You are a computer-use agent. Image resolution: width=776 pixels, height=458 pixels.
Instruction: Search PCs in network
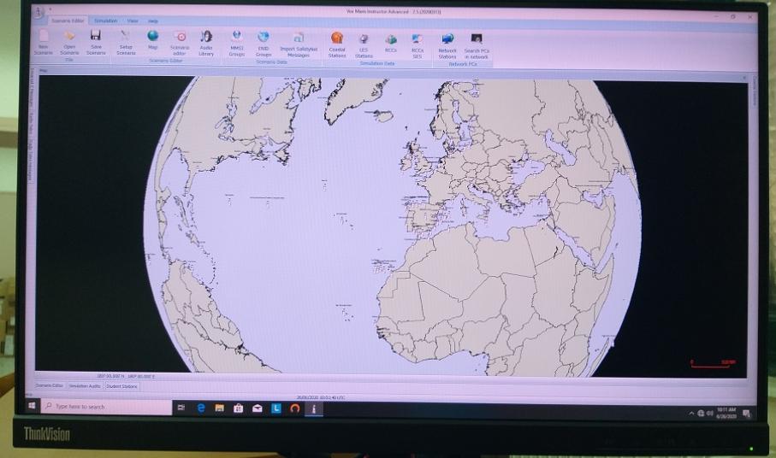(477, 40)
